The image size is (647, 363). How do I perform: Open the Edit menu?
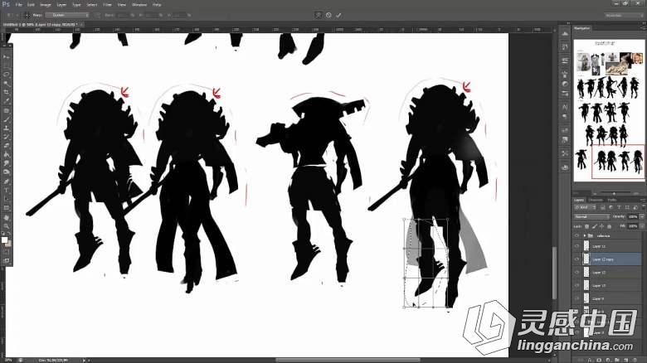point(31,4)
